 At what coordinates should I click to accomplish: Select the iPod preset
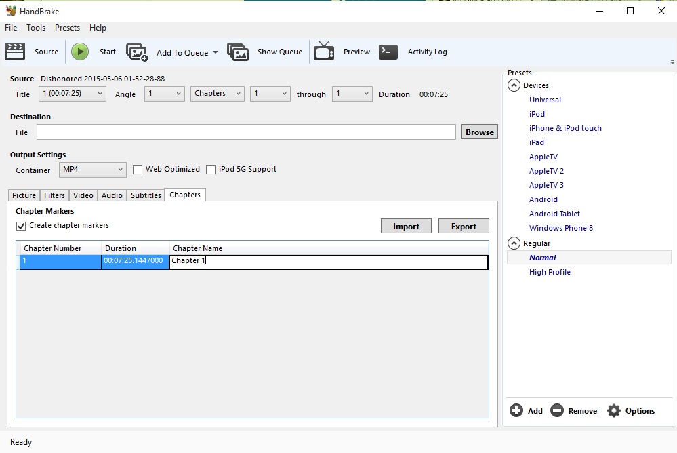(x=537, y=114)
